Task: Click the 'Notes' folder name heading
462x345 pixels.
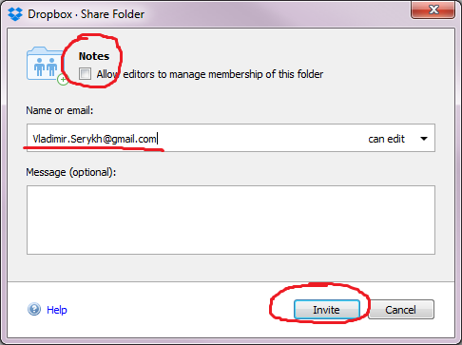Action: [x=94, y=56]
